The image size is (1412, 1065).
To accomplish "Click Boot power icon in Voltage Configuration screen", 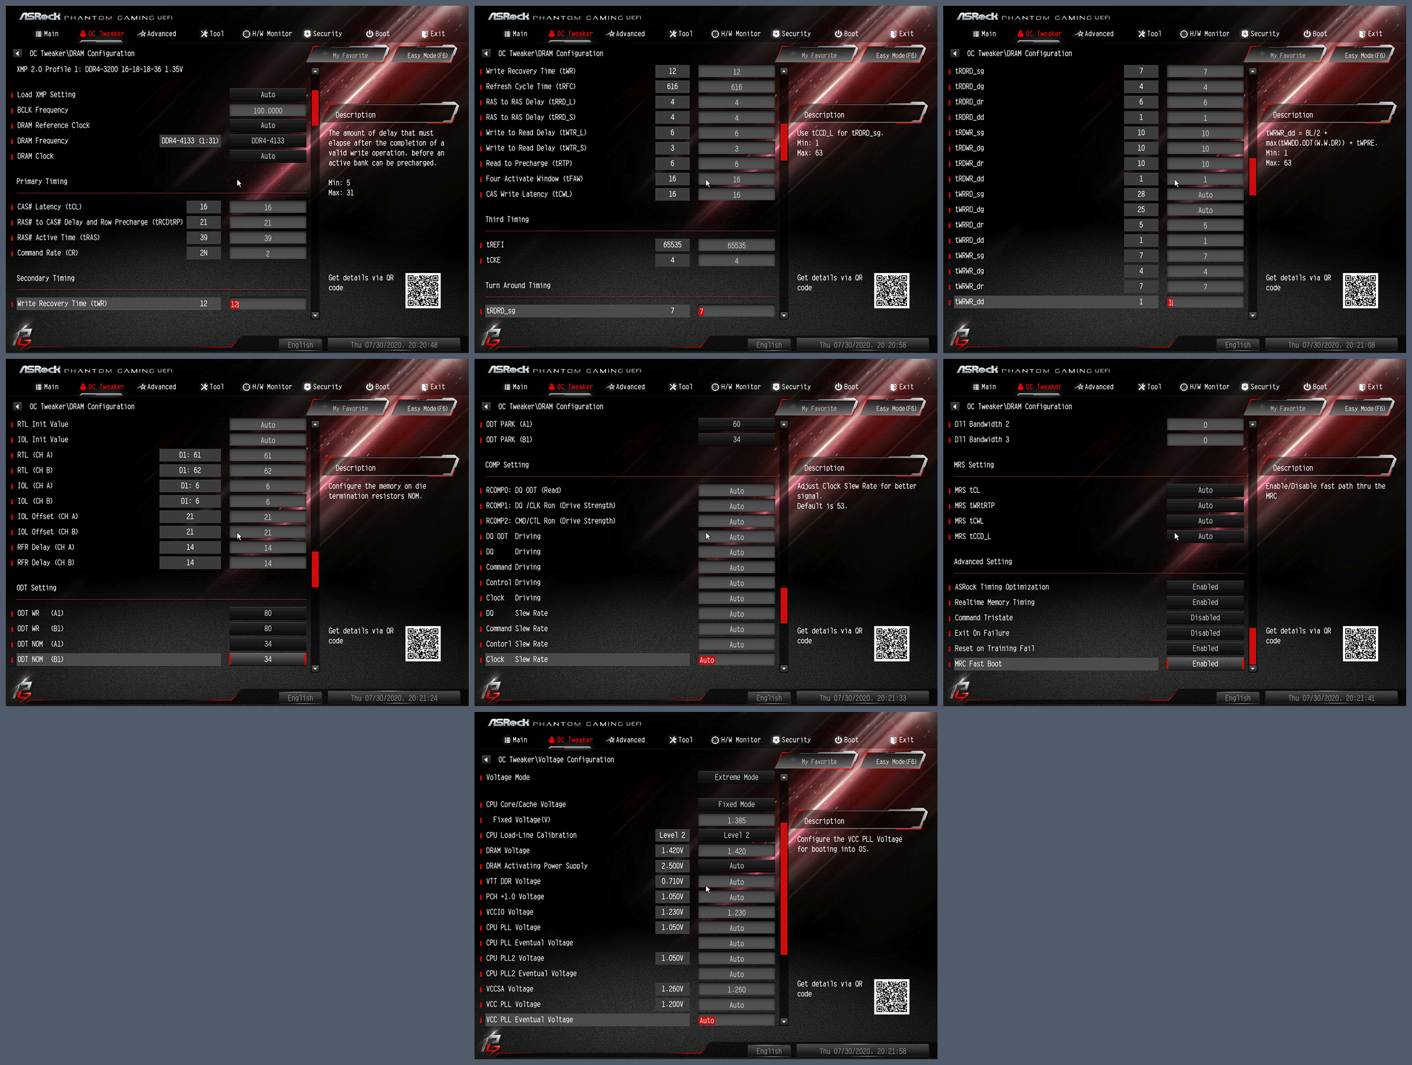I will tap(838, 740).
